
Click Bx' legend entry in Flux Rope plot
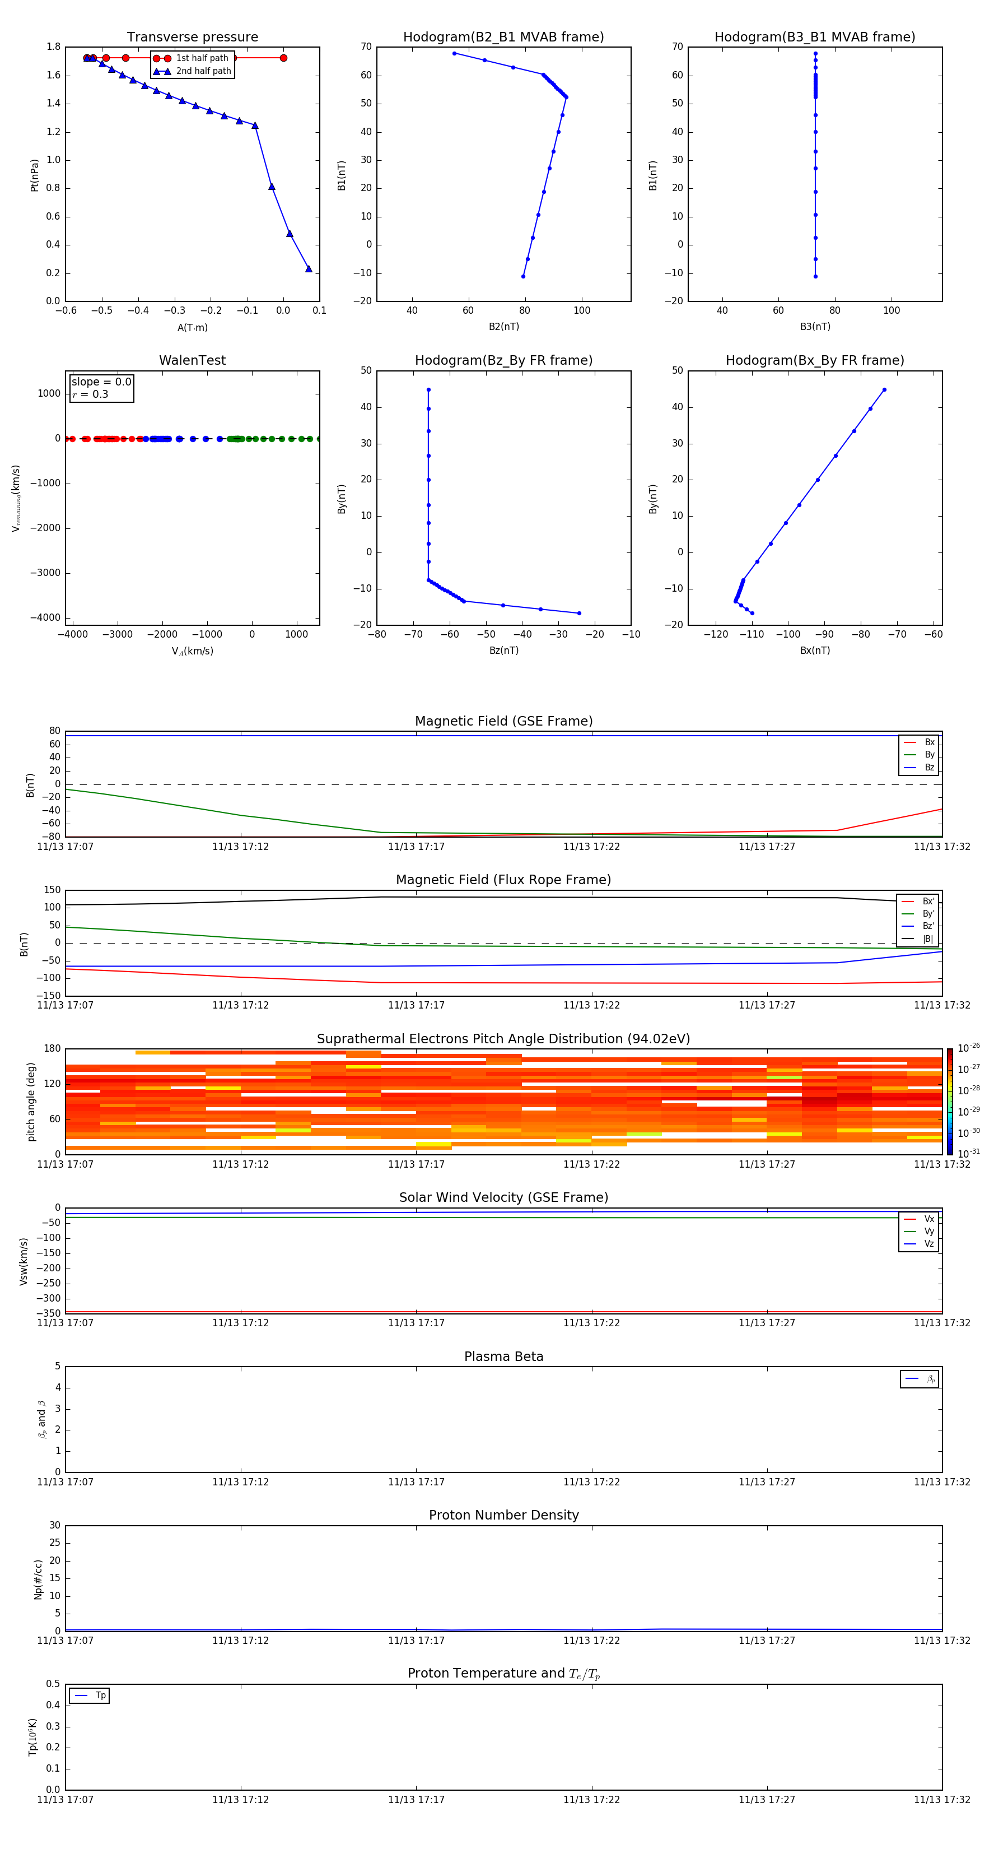click(x=918, y=902)
